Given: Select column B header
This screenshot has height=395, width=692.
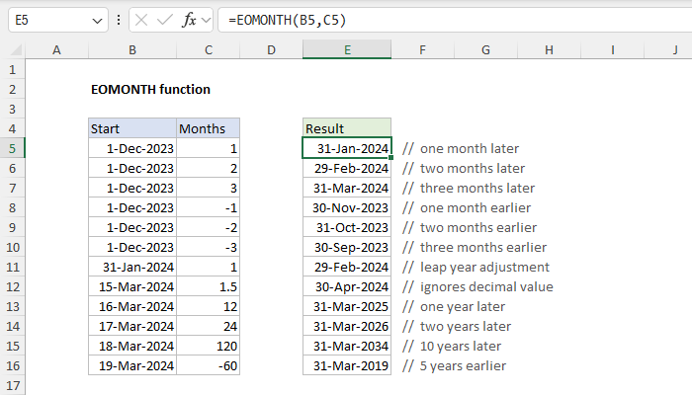Looking at the screenshot, I should point(132,49).
